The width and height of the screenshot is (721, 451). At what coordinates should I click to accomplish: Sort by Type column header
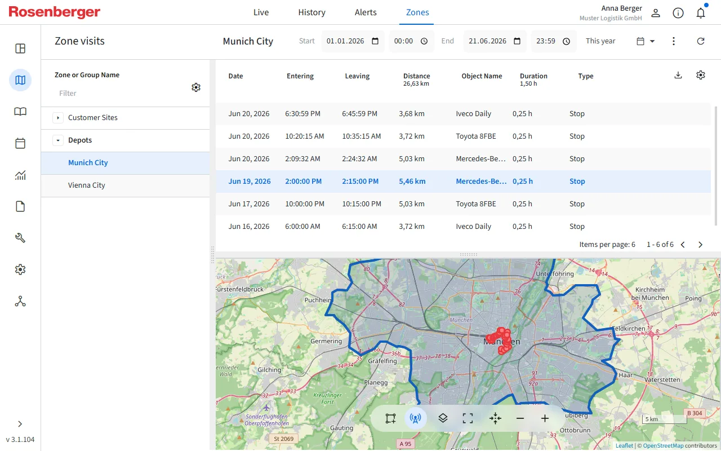point(586,76)
